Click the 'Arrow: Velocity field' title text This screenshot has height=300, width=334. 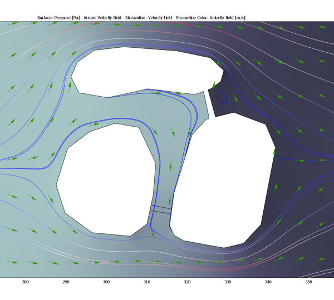pyautogui.click(x=102, y=18)
